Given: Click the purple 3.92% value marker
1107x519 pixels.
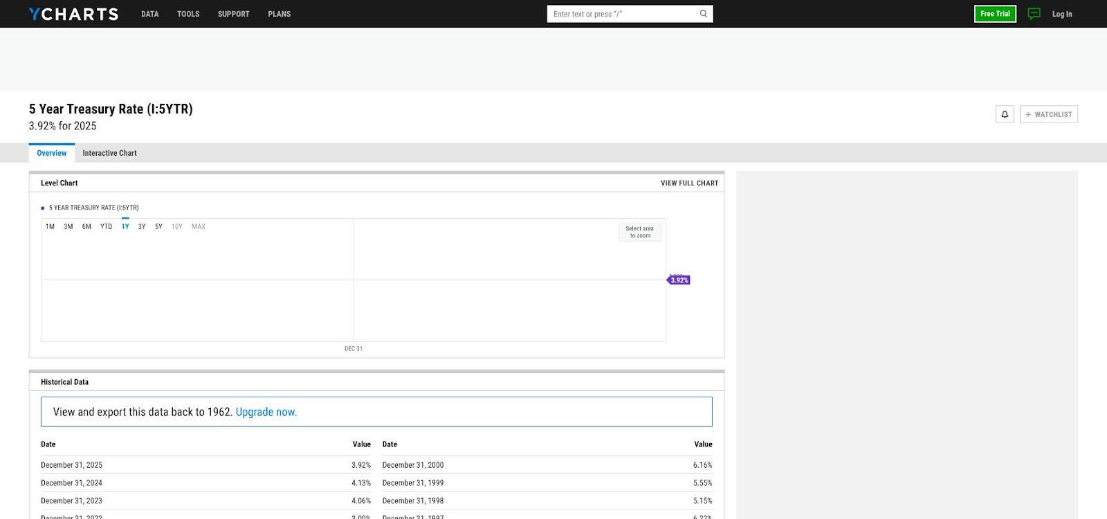Looking at the screenshot, I should click(x=679, y=280).
